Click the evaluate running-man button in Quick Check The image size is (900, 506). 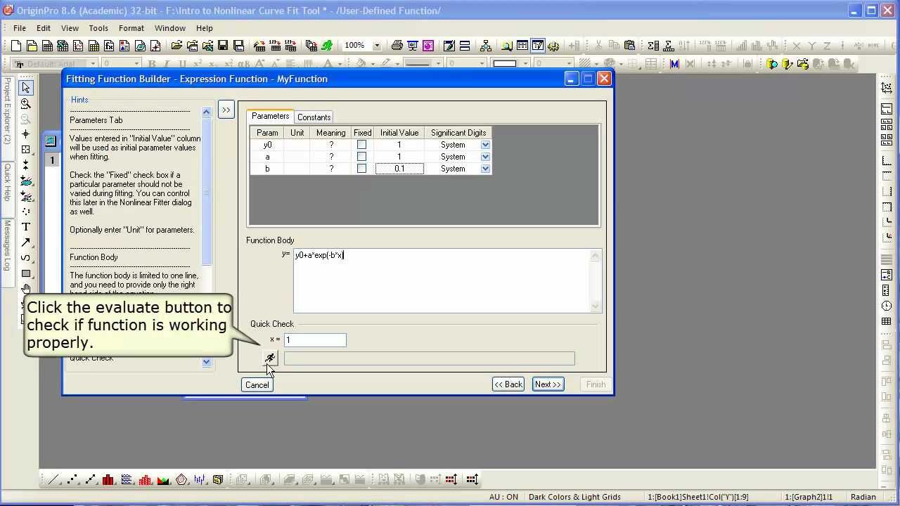pyautogui.click(x=271, y=358)
